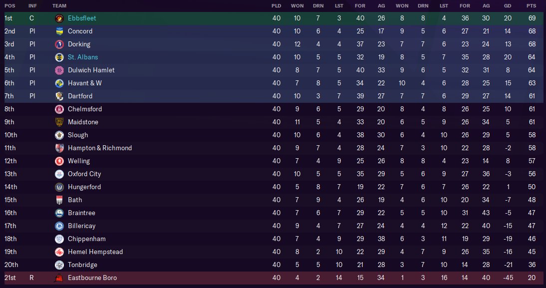The width and height of the screenshot is (546, 288).
Task: Open Dorking via its club badge
Action: tap(59, 44)
